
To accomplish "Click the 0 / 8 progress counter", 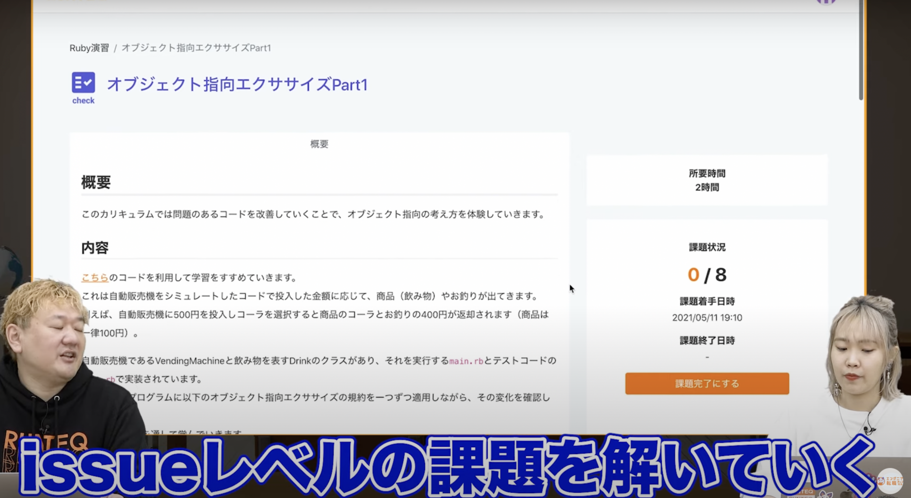I will (x=707, y=275).
